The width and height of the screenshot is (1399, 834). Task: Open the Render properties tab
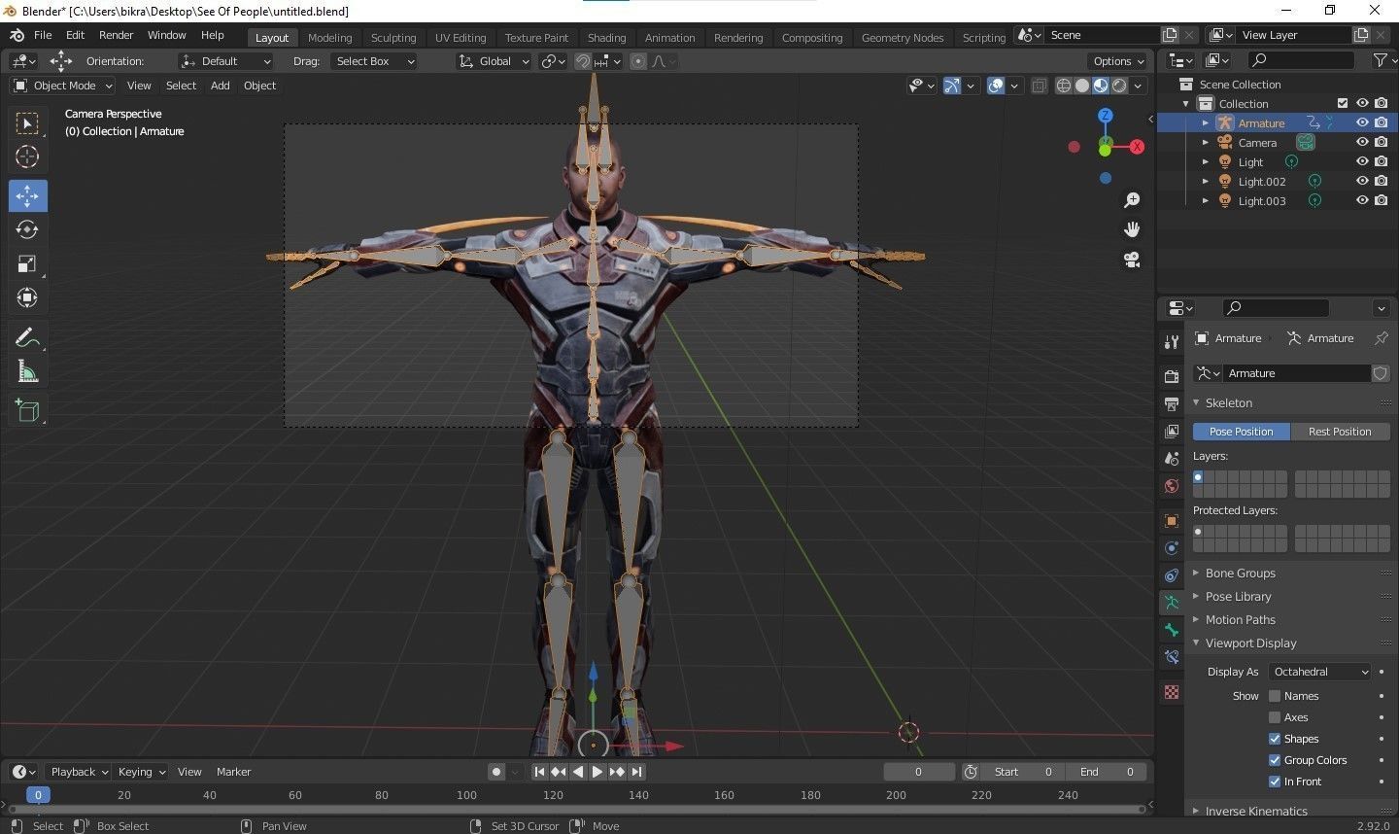1172,377
